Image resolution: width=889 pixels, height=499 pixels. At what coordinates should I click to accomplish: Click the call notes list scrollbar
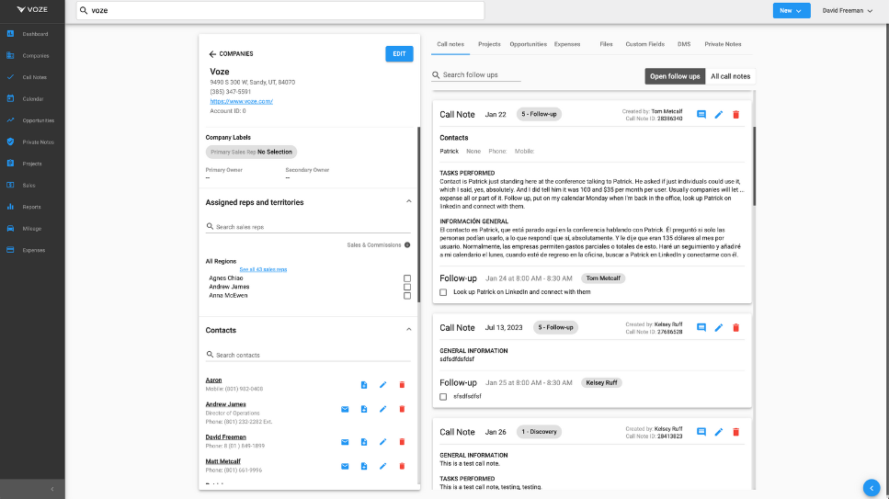point(754,166)
